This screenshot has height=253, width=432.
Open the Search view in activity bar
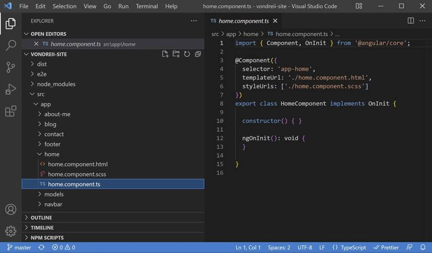click(x=10, y=45)
